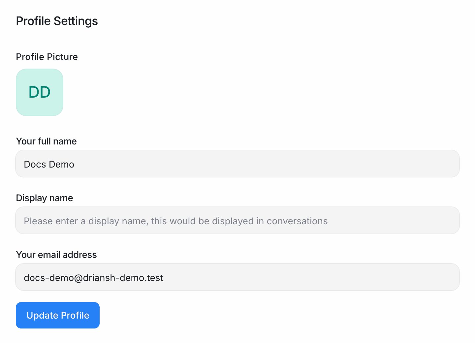
Task: Select the email address field
Action: (x=237, y=277)
